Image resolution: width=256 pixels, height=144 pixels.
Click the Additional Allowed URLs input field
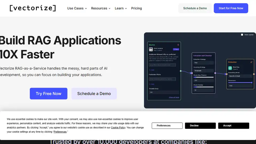tap(162, 65)
